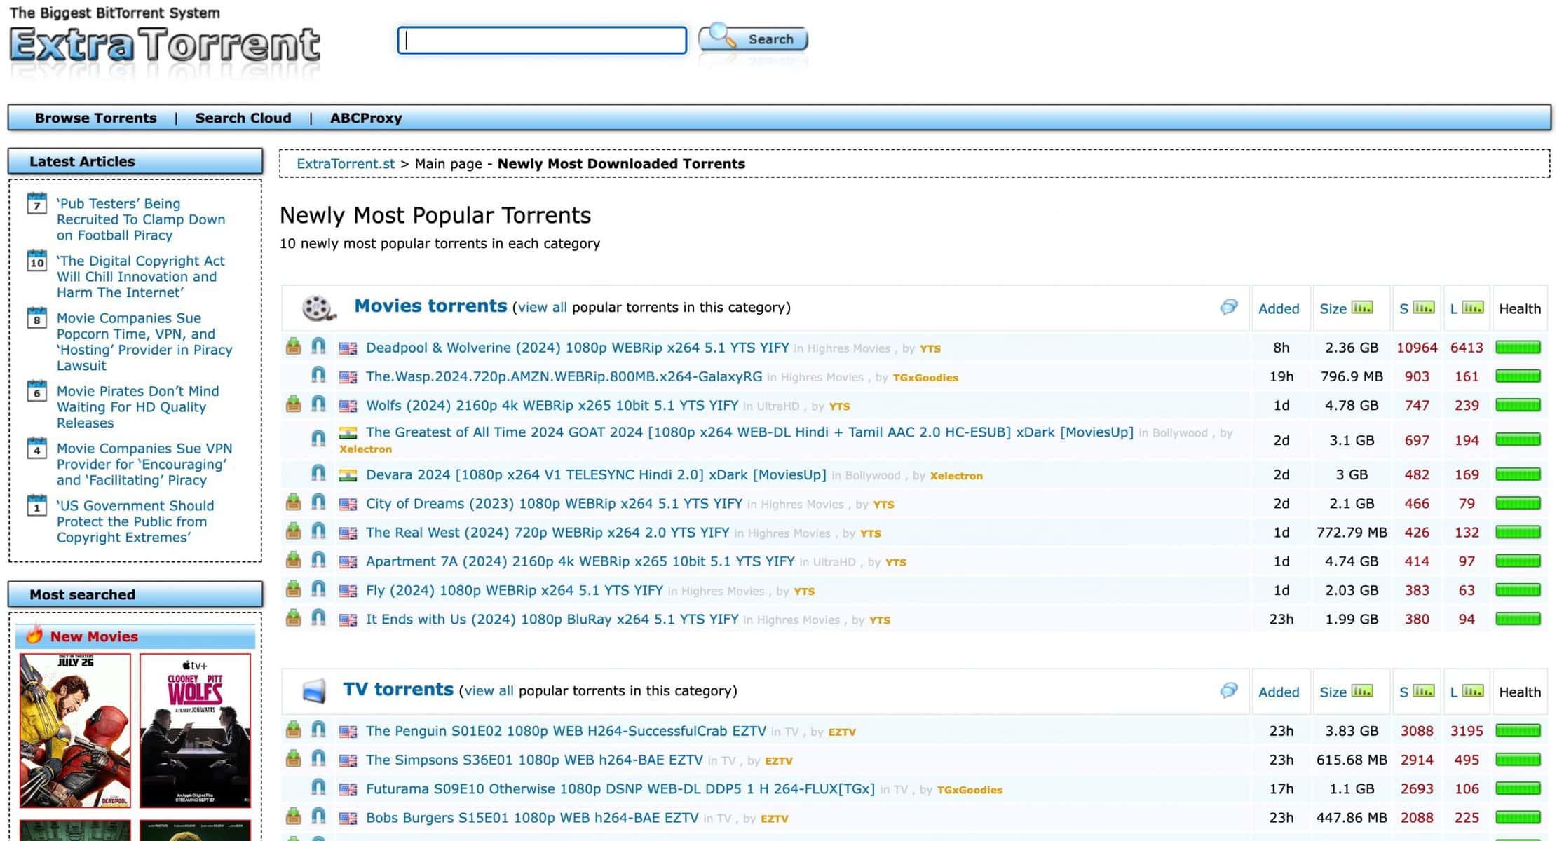
Task: Open uploader EZTV on The Penguin row
Action: tap(842, 732)
